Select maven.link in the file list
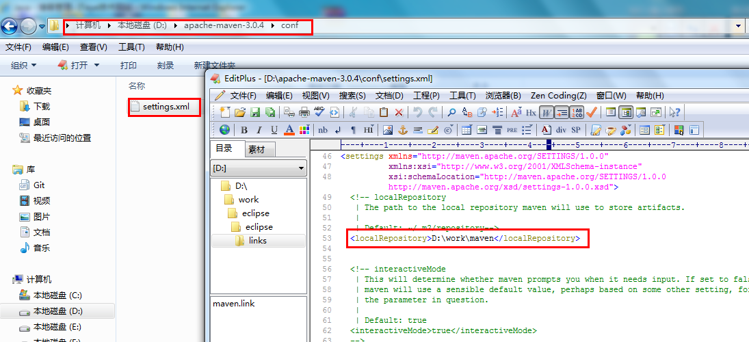The width and height of the screenshot is (749, 342). (233, 303)
